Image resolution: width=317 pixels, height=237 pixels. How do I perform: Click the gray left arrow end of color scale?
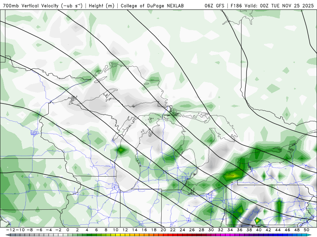[x=7, y=235]
